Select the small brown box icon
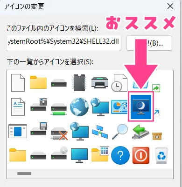Image resolution: width=182 pixels, height=187 pixels. click(x=157, y=136)
